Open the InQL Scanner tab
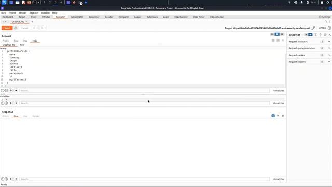Screen dimensions: 332x187 (x=181, y=17)
